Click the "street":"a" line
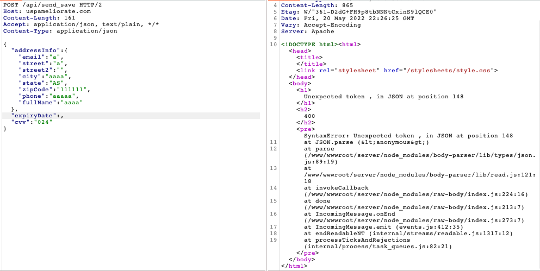 click(42, 64)
